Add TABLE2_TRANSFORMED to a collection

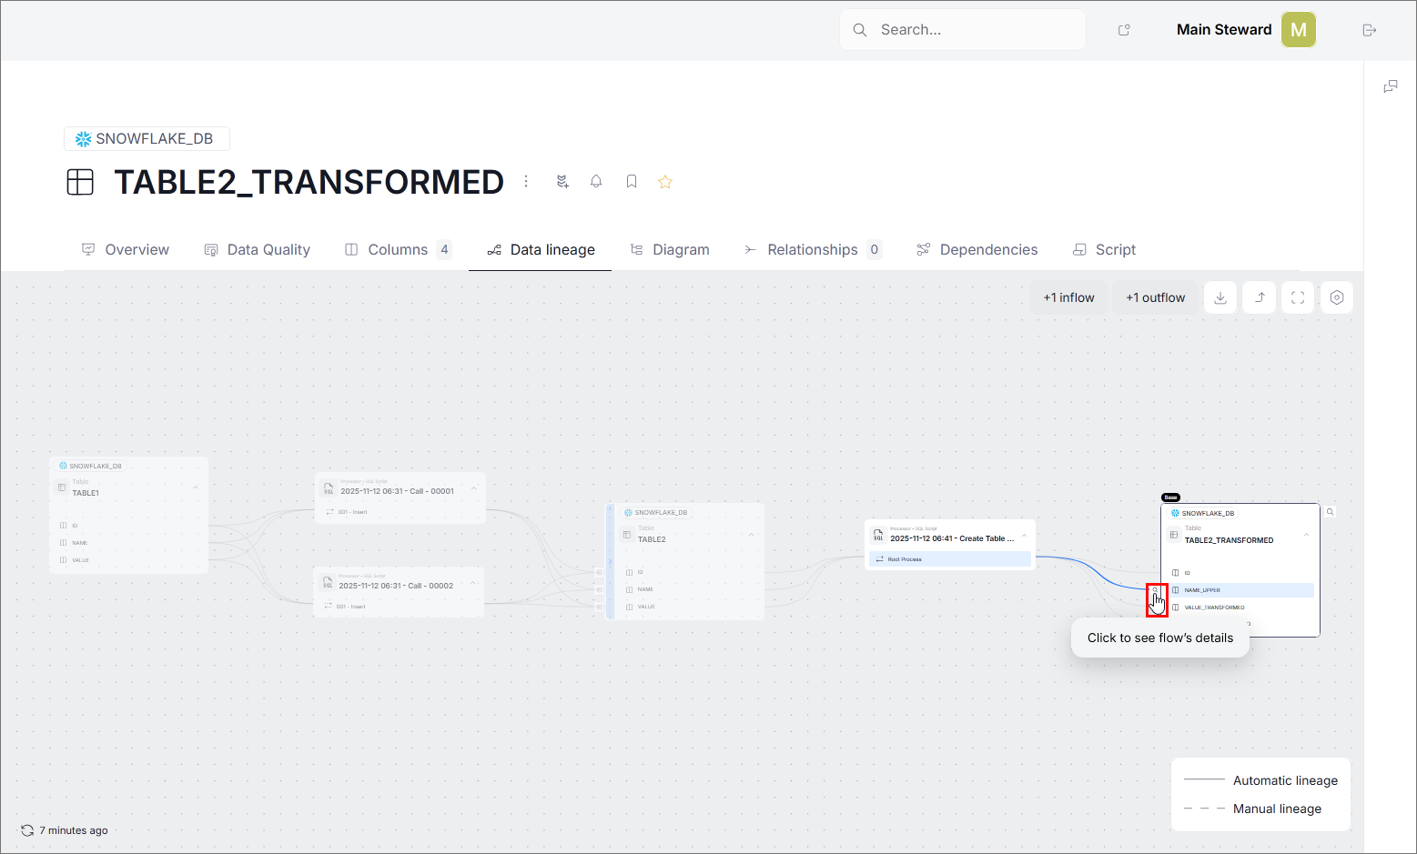(x=562, y=181)
